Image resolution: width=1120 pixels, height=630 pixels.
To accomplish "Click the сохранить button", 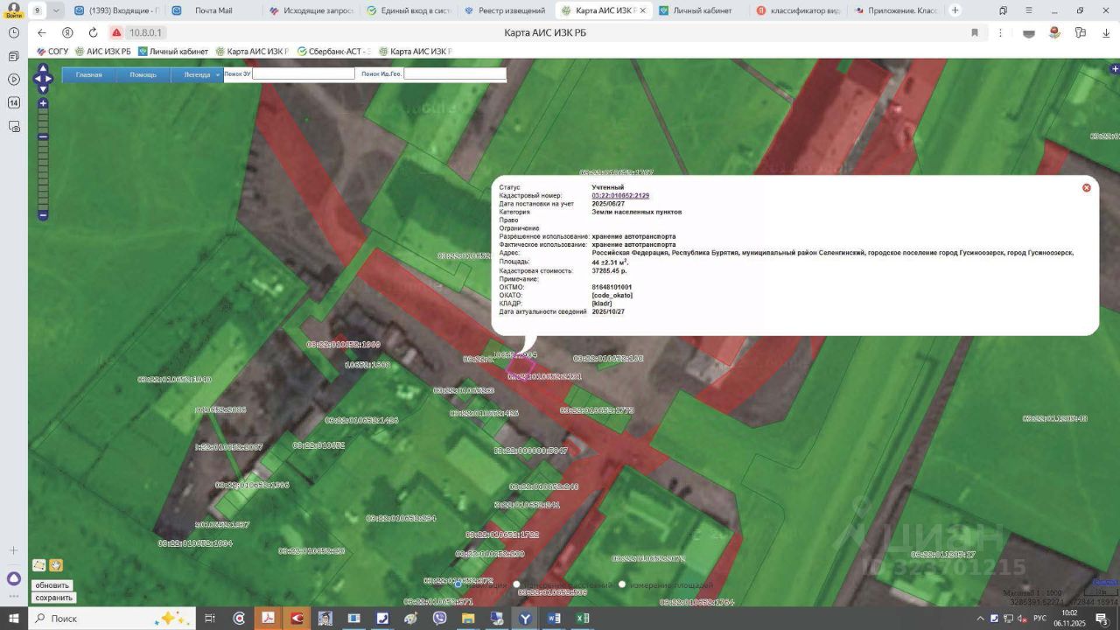I will [53, 598].
